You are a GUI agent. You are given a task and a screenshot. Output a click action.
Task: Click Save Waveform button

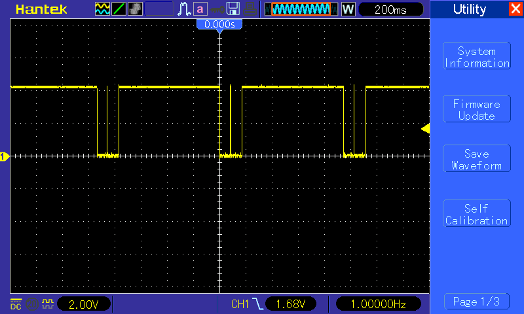tap(477, 158)
